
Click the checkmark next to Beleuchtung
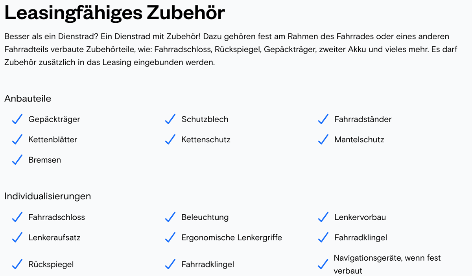click(170, 217)
